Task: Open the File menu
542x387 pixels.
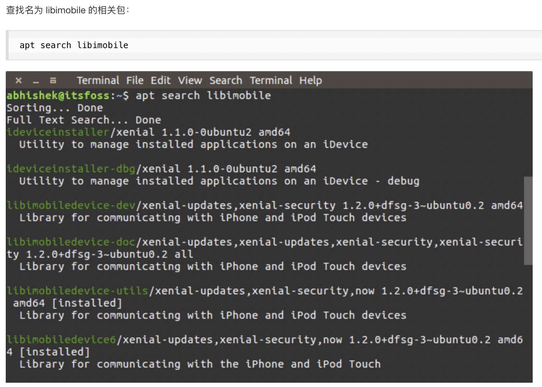Action: [x=135, y=80]
